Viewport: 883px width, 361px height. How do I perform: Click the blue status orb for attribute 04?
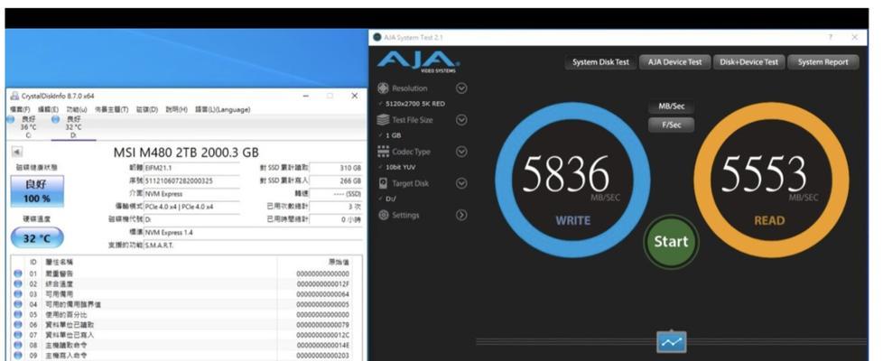pyautogui.click(x=18, y=305)
